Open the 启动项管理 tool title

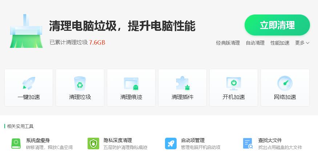(193, 140)
